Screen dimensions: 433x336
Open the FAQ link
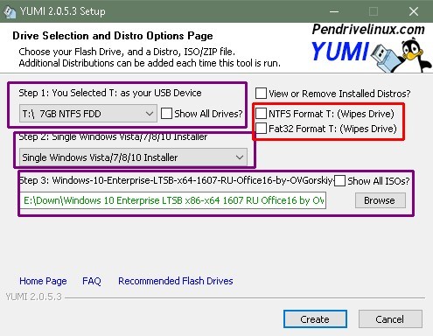click(x=92, y=281)
